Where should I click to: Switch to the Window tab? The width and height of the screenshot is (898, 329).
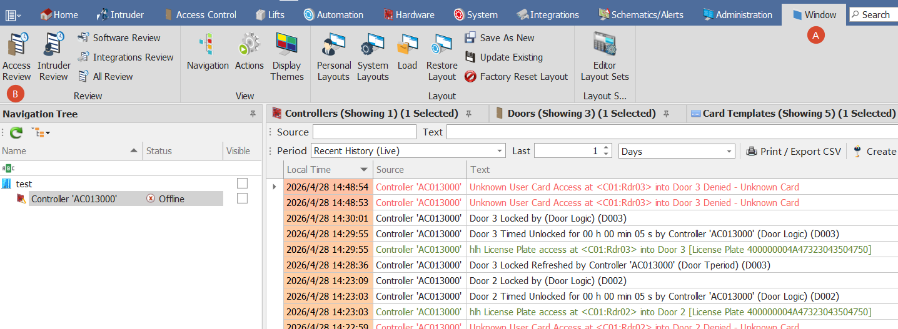coord(814,14)
